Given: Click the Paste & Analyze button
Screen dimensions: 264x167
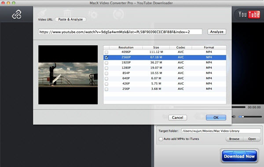Looking at the screenshot, I should point(70,19).
